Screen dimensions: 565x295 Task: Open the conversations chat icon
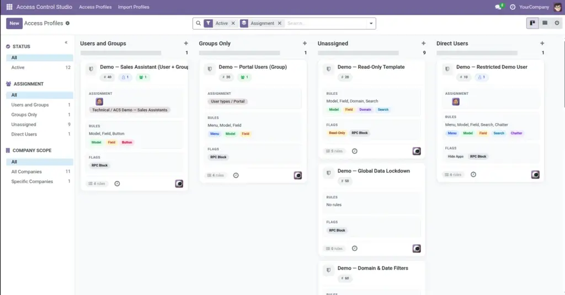point(498,7)
